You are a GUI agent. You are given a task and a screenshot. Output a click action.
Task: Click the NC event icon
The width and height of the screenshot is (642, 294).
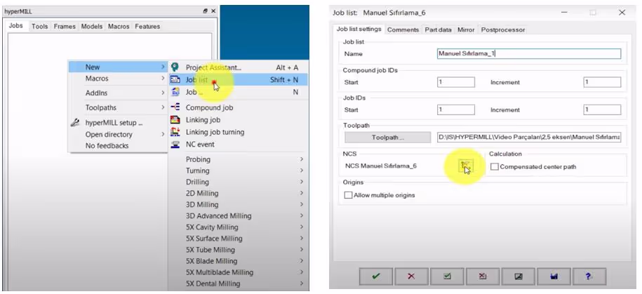pyautogui.click(x=175, y=144)
